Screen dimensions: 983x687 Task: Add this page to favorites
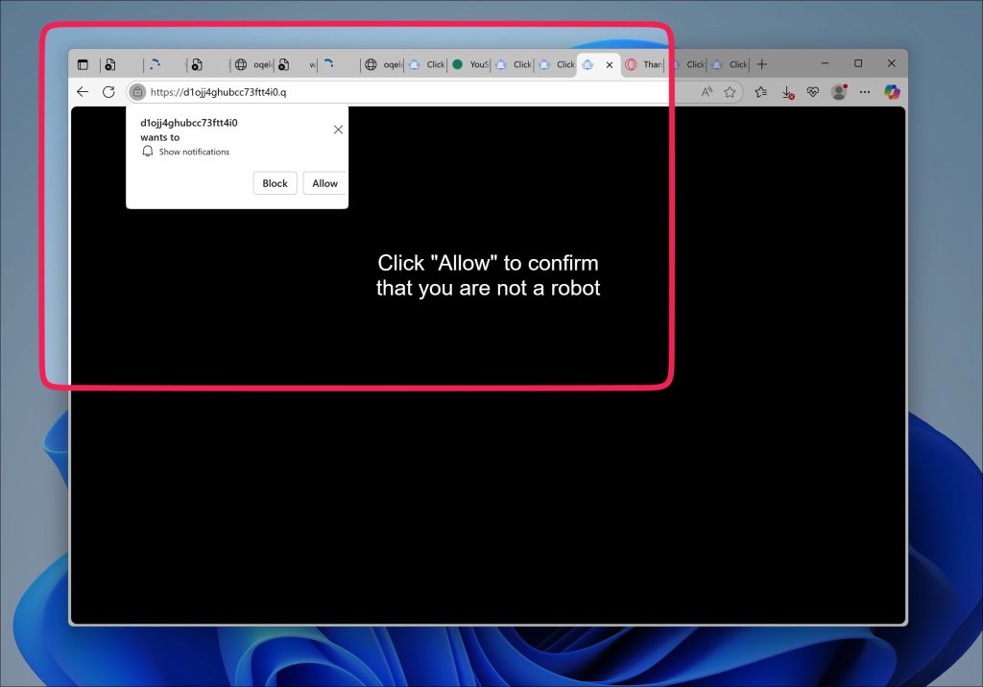[730, 92]
